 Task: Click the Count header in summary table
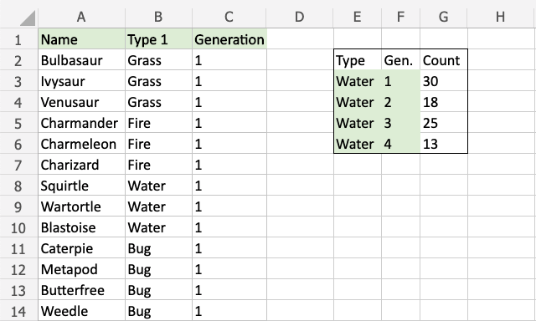tap(444, 60)
